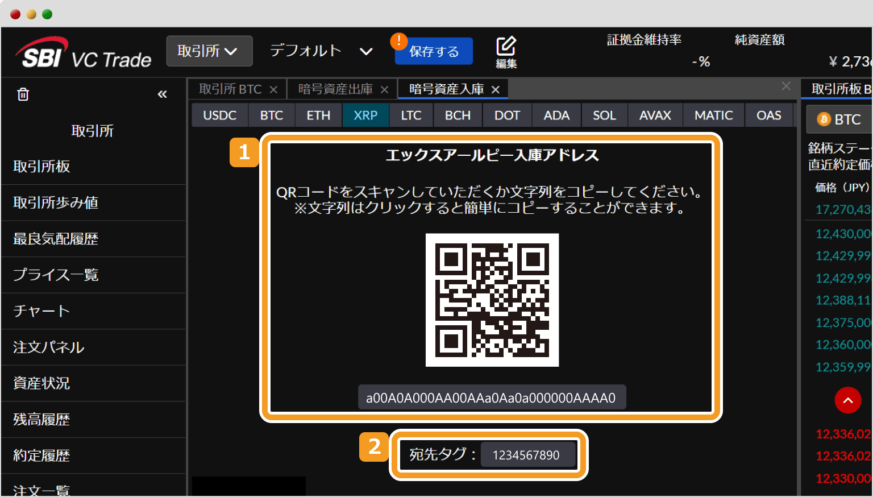Image resolution: width=873 pixels, height=497 pixels.
Task: Open 最良気配履歴 in the sidebar
Action: [x=93, y=239]
